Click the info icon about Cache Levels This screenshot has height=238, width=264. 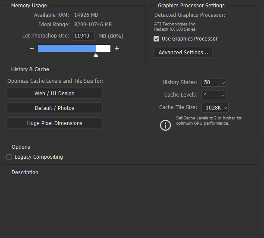(x=165, y=125)
